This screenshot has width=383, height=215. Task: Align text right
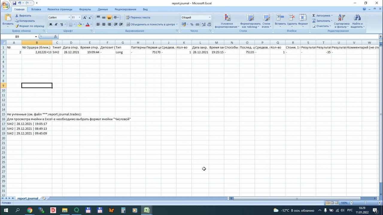(x=109, y=24)
